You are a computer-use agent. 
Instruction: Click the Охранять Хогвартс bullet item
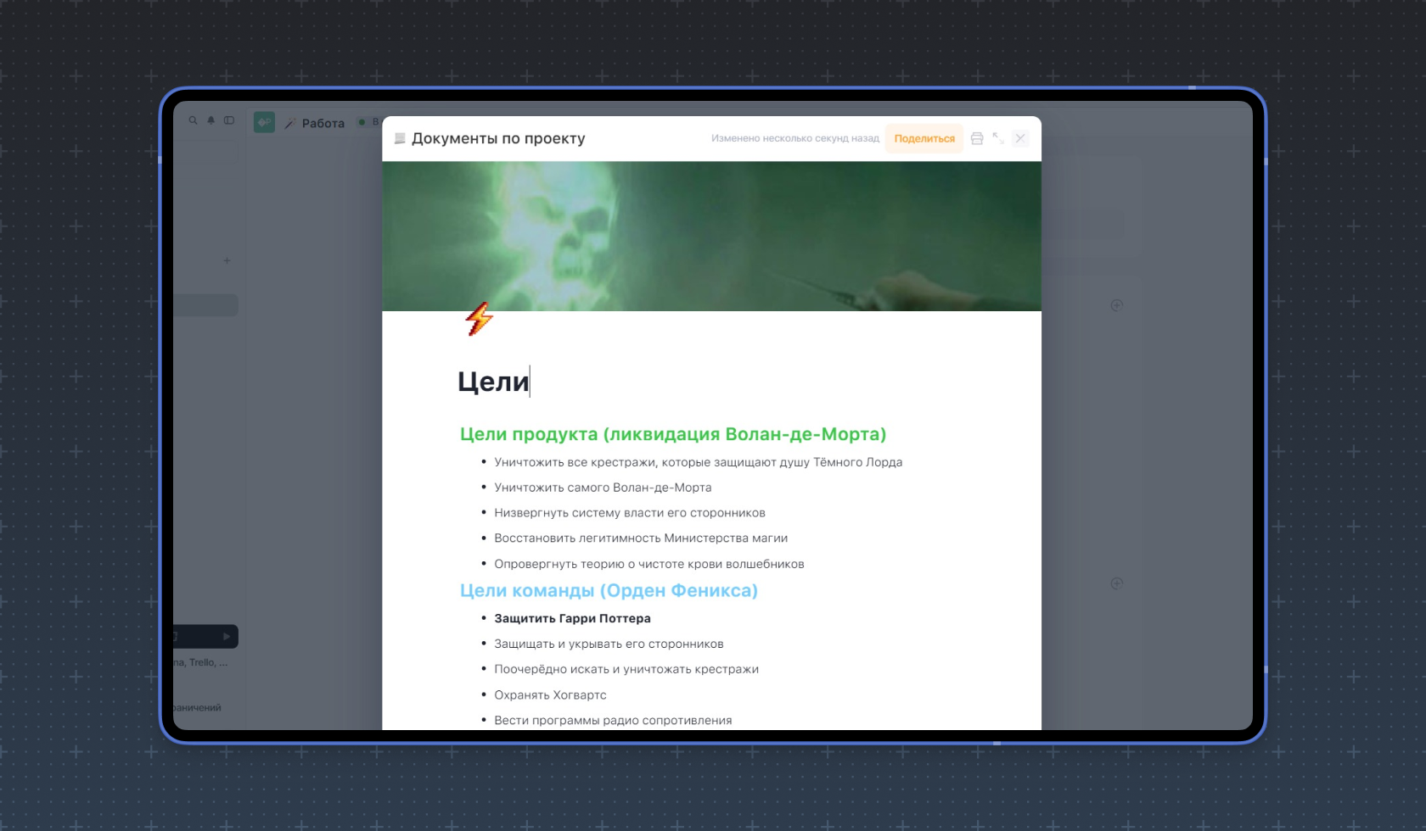click(550, 694)
